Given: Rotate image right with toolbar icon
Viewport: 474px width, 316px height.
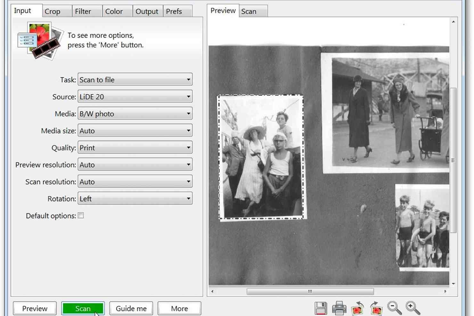Looking at the screenshot, I should coord(376,308).
